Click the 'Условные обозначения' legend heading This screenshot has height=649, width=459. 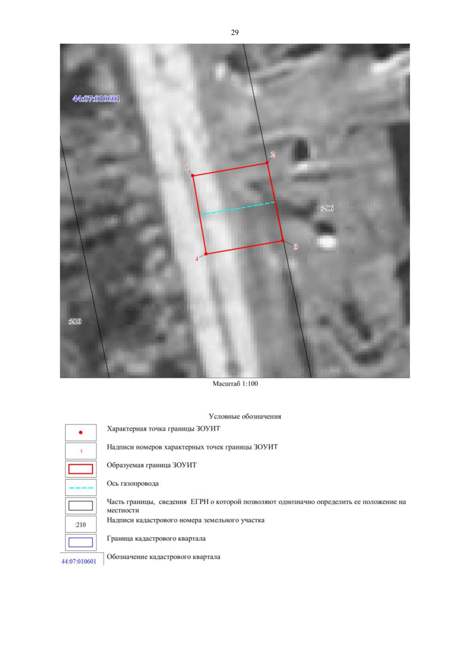(x=245, y=416)
